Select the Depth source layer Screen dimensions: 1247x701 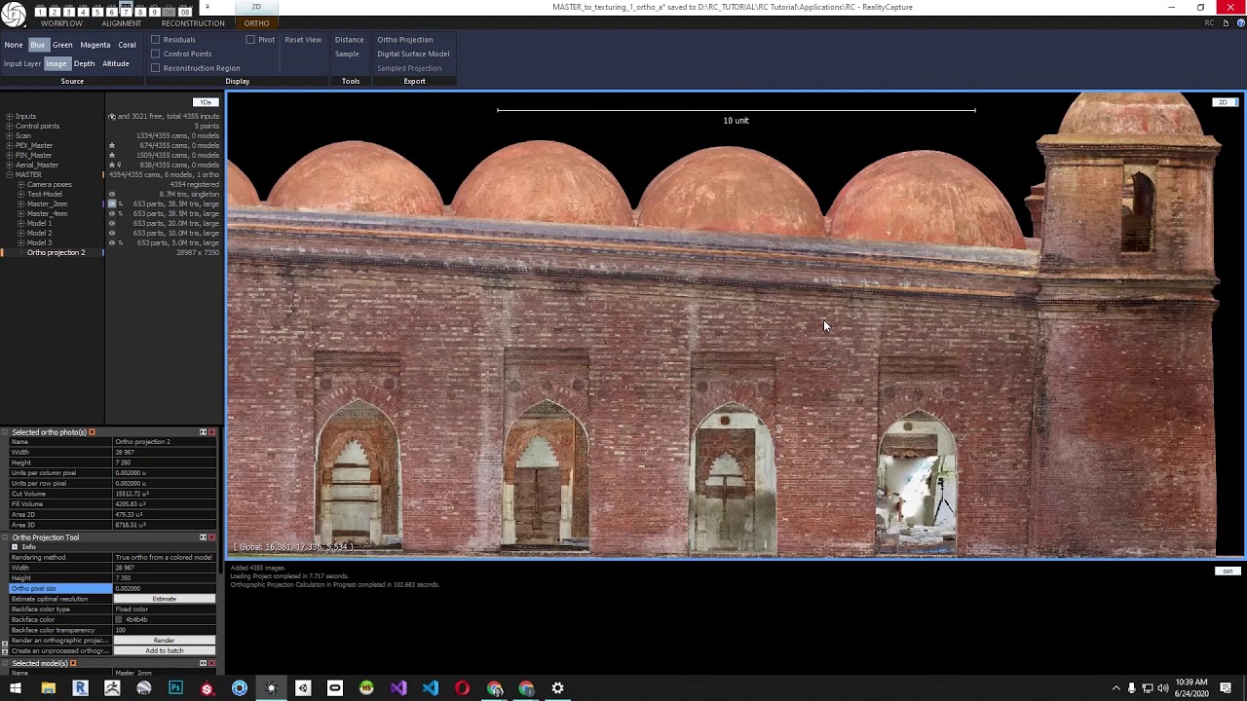(84, 64)
